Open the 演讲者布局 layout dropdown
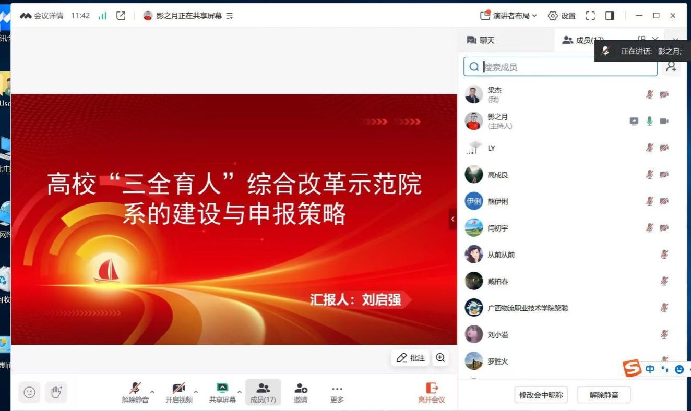 [x=508, y=16]
